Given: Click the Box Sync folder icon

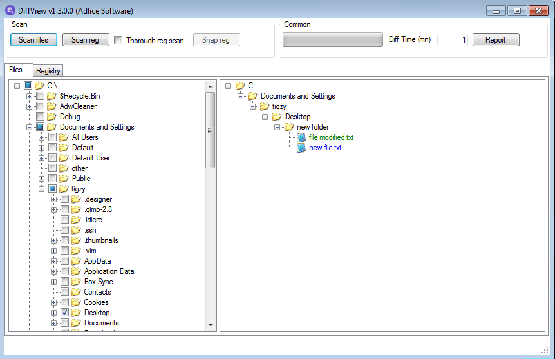Looking at the screenshot, I should tap(76, 282).
